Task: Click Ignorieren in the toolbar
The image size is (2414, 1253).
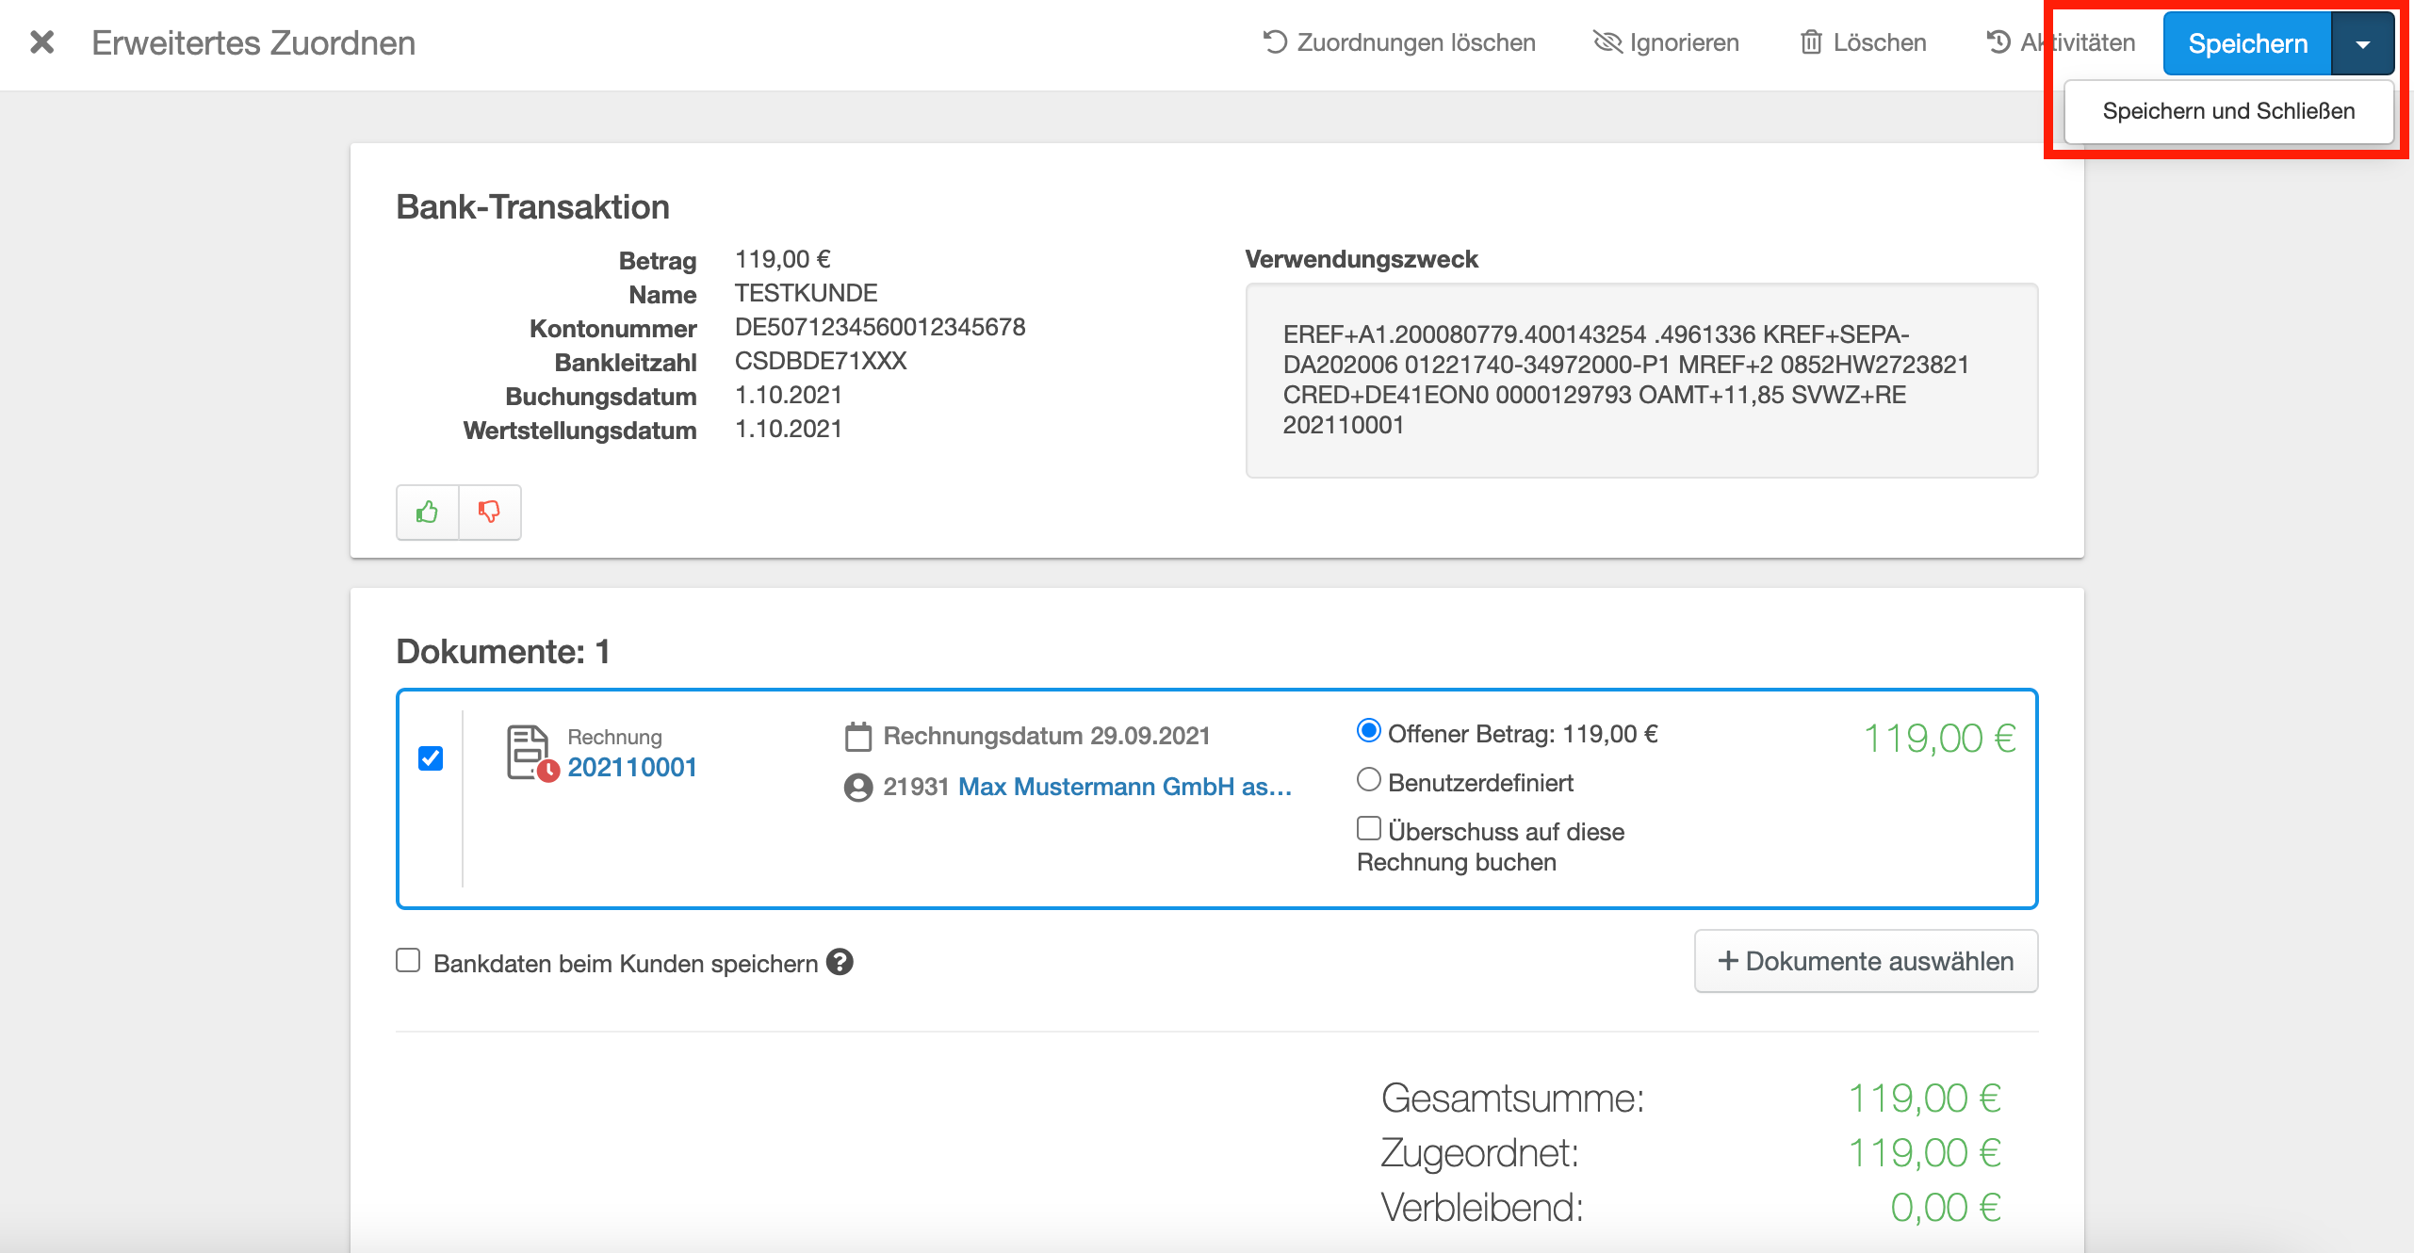Action: tap(1666, 42)
